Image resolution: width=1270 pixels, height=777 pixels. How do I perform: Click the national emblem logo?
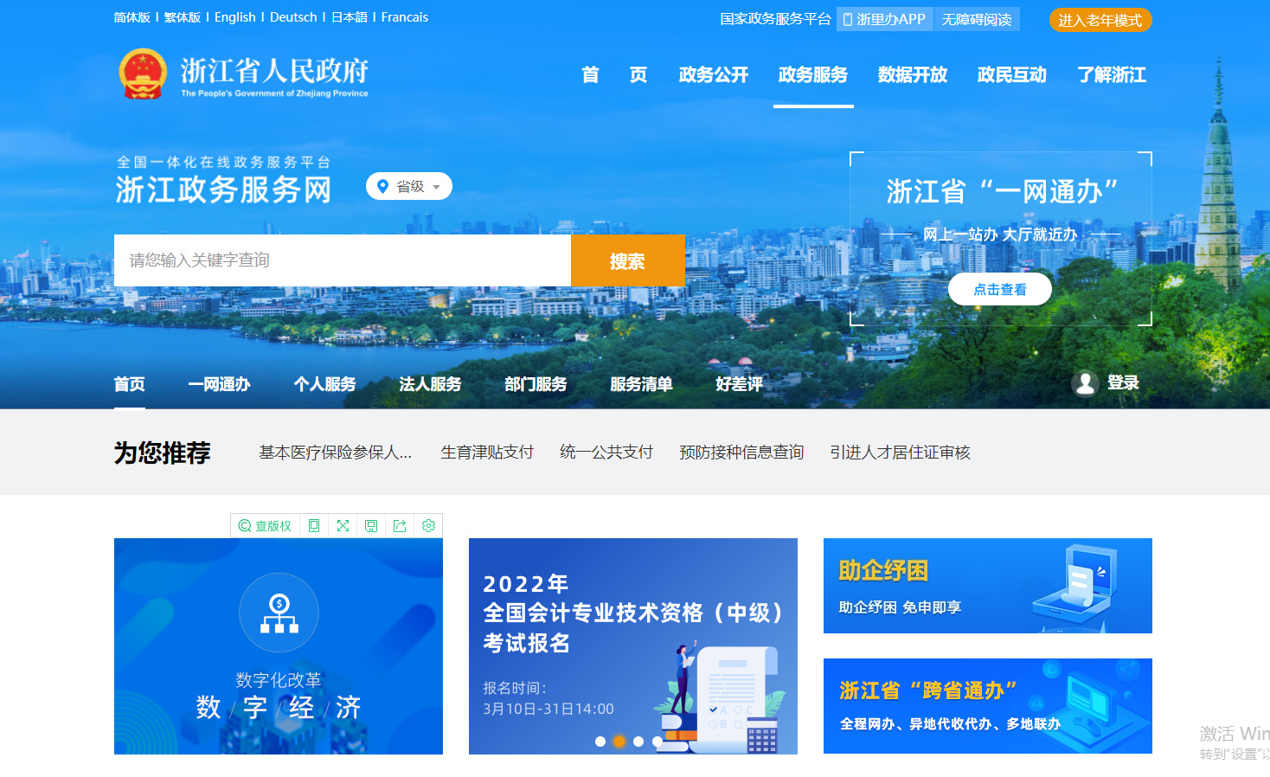[x=143, y=74]
